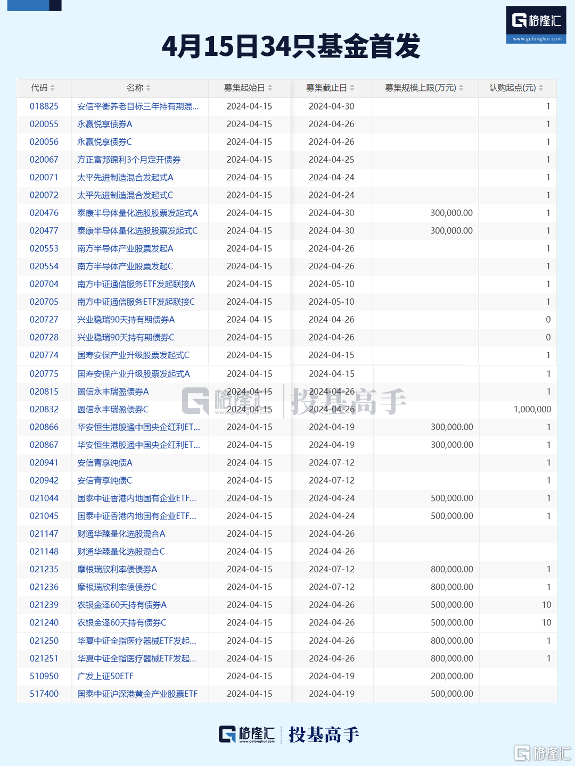Select fund name 农银金泽60天持有债券C
This screenshot has height=766, width=575.
[122, 622]
